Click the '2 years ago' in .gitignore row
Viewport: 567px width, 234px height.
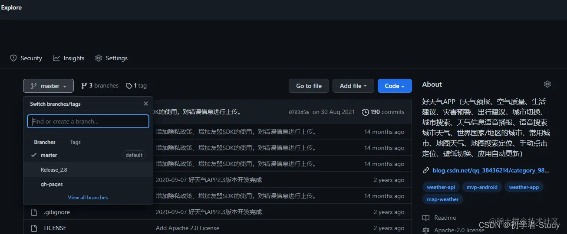(389, 212)
